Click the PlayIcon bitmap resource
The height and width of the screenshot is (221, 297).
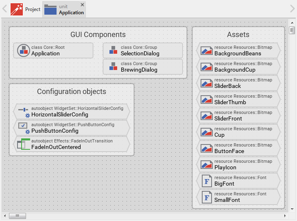pos(238,164)
